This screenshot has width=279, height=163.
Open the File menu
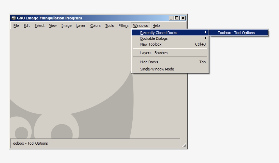[x=16, y=26]
